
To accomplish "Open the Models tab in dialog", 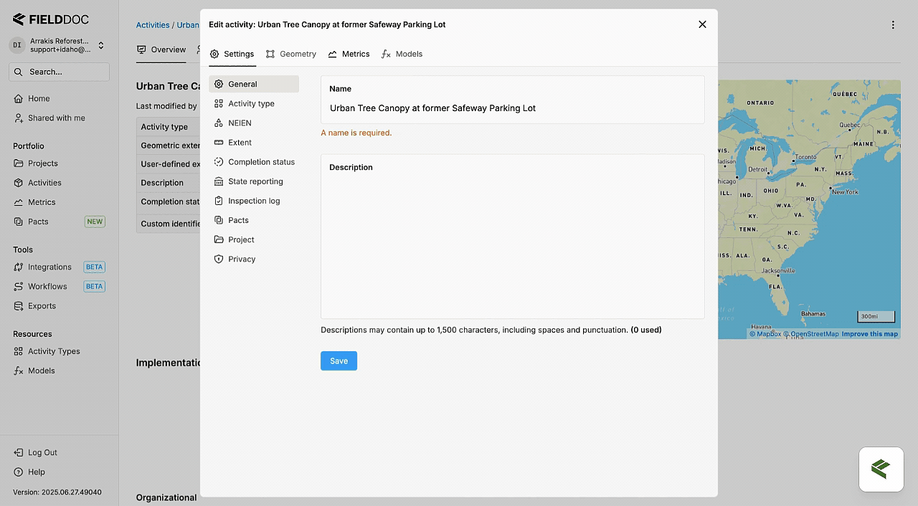I will [402, 54].
